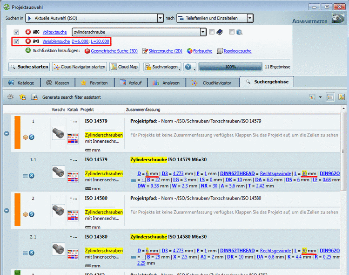The image size is (349, 275).
Task: Click the green add search function icon
Action: coord(28,50)
